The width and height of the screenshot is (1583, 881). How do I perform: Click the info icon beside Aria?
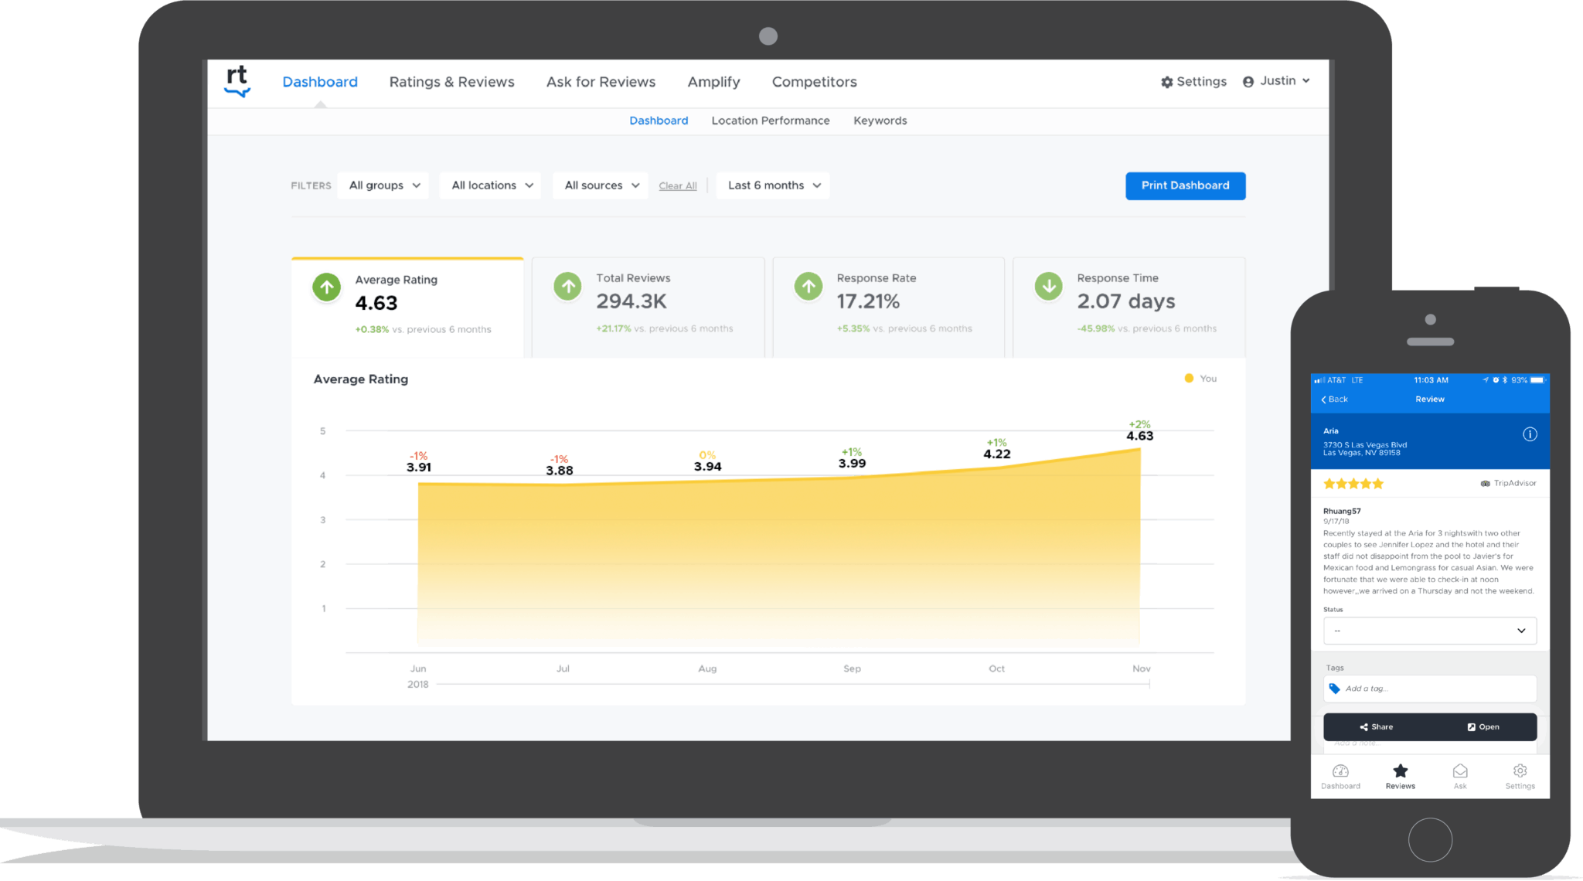point(1529,434)
